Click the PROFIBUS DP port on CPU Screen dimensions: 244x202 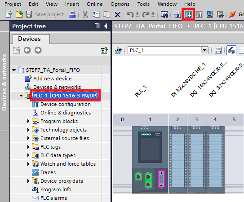pos(161,179)
